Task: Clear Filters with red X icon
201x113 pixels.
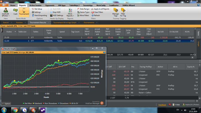Action: [97, 12]
